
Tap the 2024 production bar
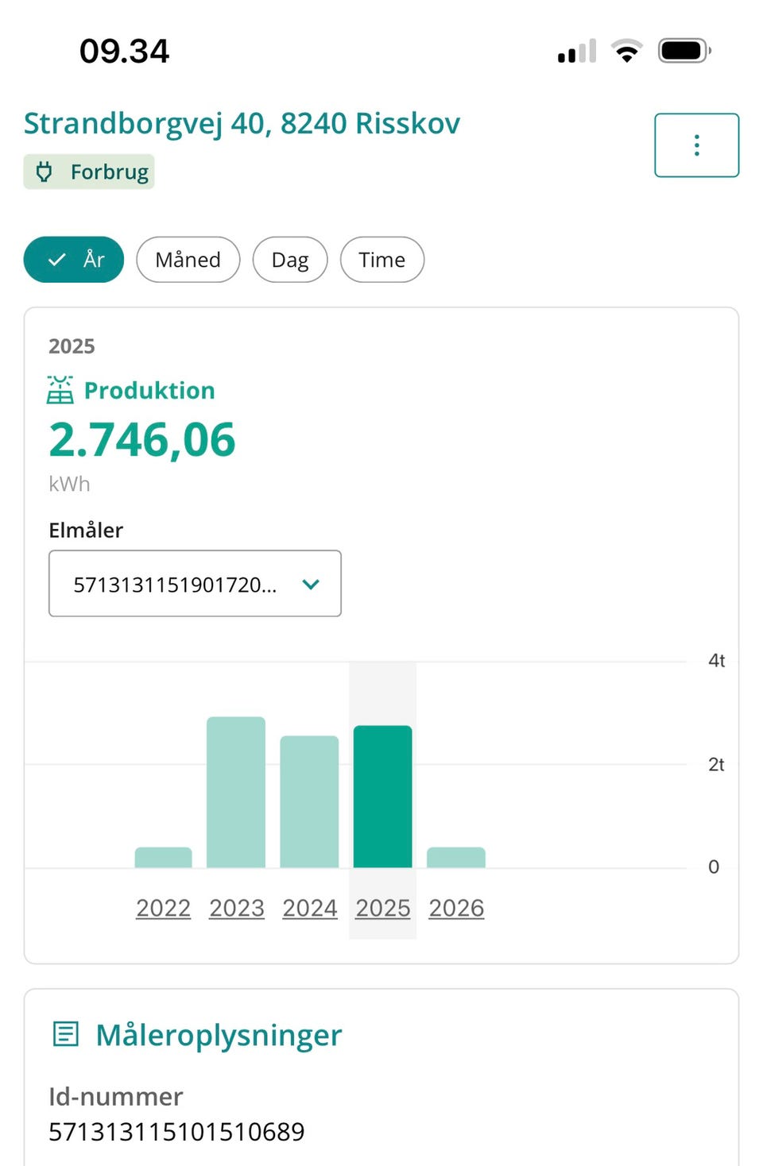[309, 801]
